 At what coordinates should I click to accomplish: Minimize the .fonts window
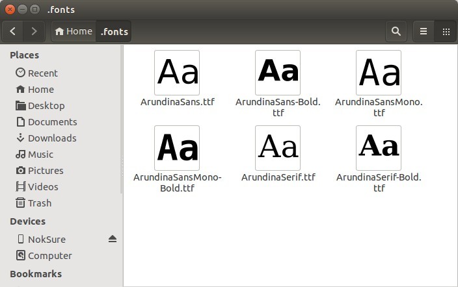point(22,9)
